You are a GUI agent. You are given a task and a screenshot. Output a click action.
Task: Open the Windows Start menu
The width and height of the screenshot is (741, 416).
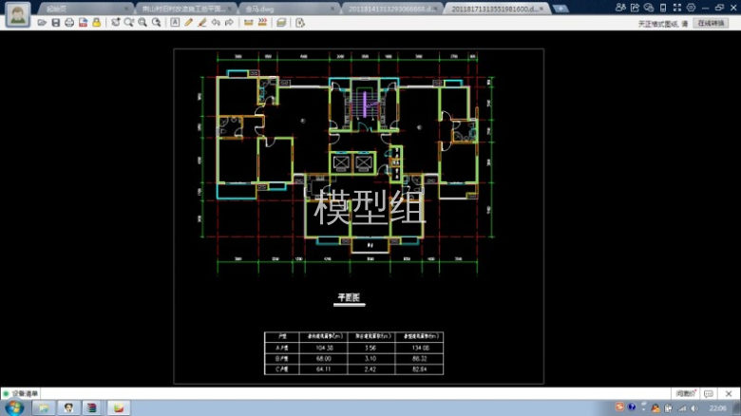pos(14,407)
